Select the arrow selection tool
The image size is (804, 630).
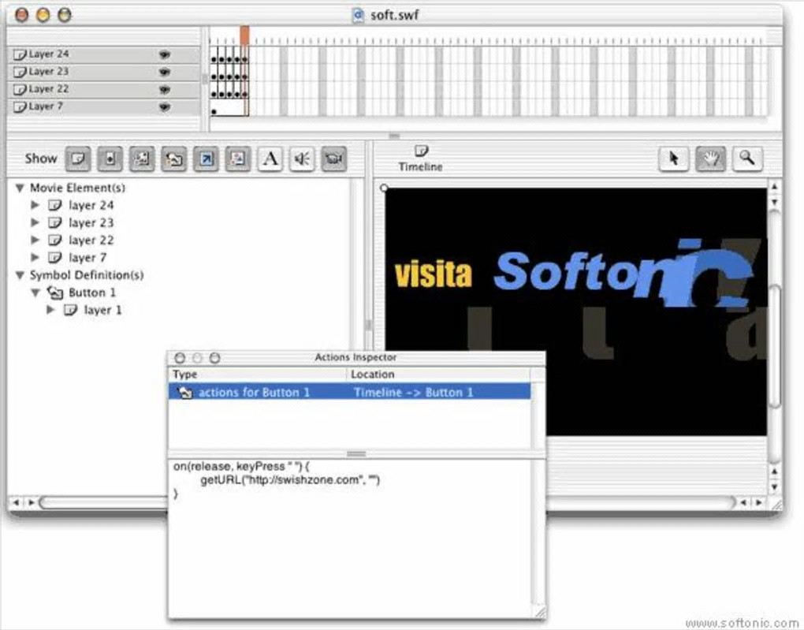click(x=673, y=158)
